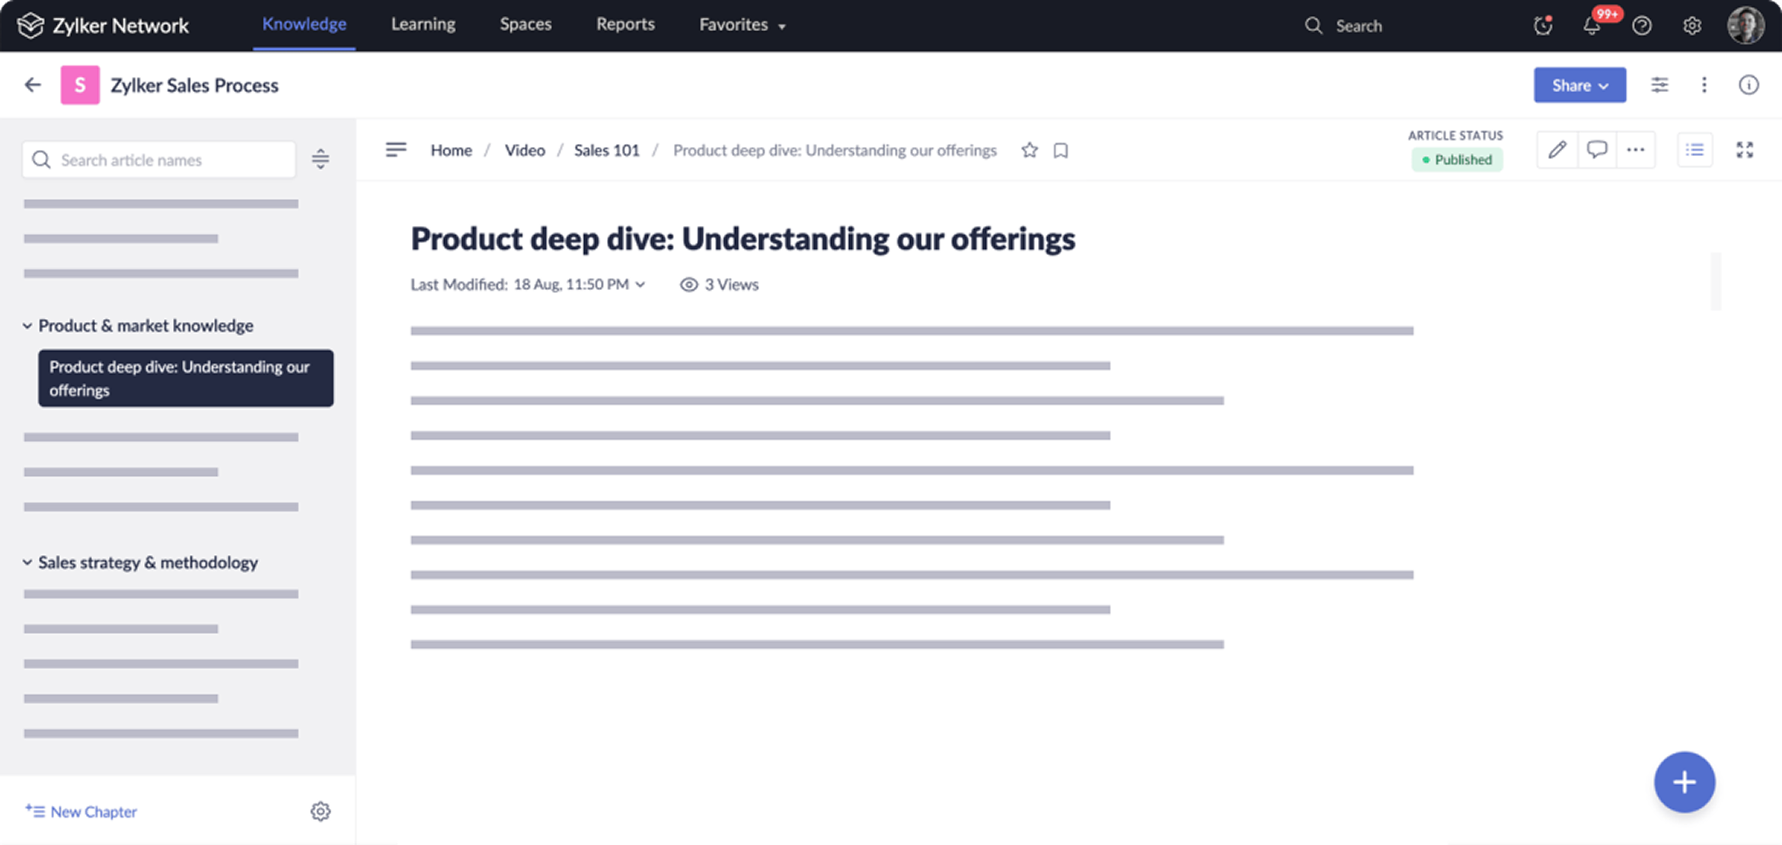Viewport: 1782px width, 845px height.
Task: Star the article as favorite
Action: [1029, 150]
